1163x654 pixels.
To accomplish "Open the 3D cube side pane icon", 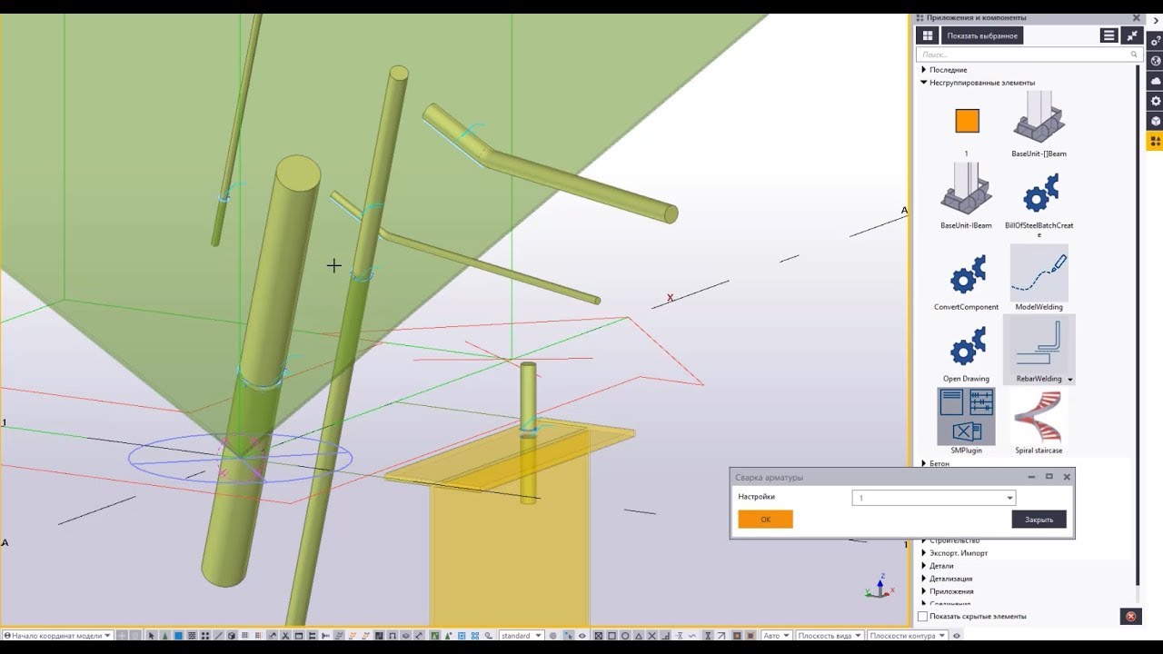I will 1155,121.
